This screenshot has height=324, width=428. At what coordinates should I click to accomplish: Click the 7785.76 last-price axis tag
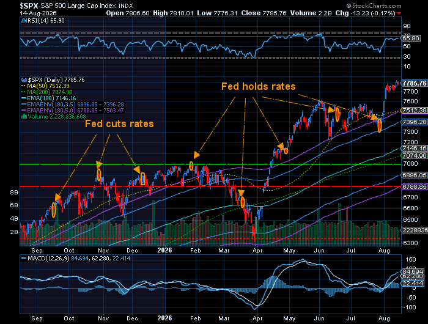pyautogui.click(x=415, y=83)
